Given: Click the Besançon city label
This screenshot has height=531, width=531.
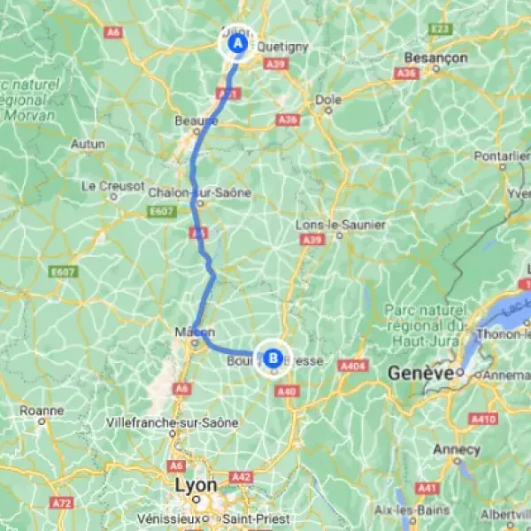Looking at the screenshot, I should (x=435, y=58).
